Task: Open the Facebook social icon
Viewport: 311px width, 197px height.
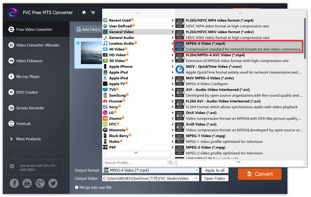Action: pyautogui.click(x=14, y=183)
